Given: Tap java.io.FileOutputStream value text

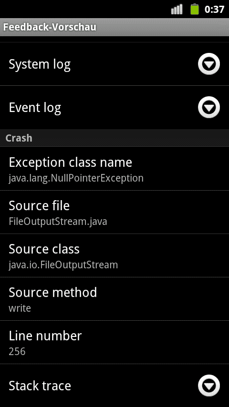Looking at the screenshot, I should tap(63, 265).
